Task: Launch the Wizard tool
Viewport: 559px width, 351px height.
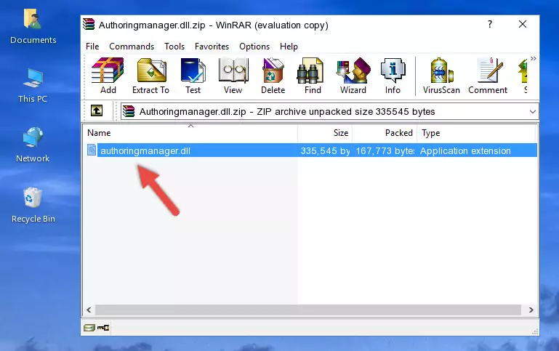Action: point(353,76)
